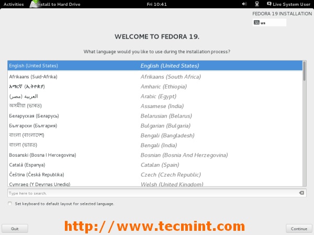Select Afrikaans (Suid-Afrika) language
This screenshot has height=235, width=314.
155,77
